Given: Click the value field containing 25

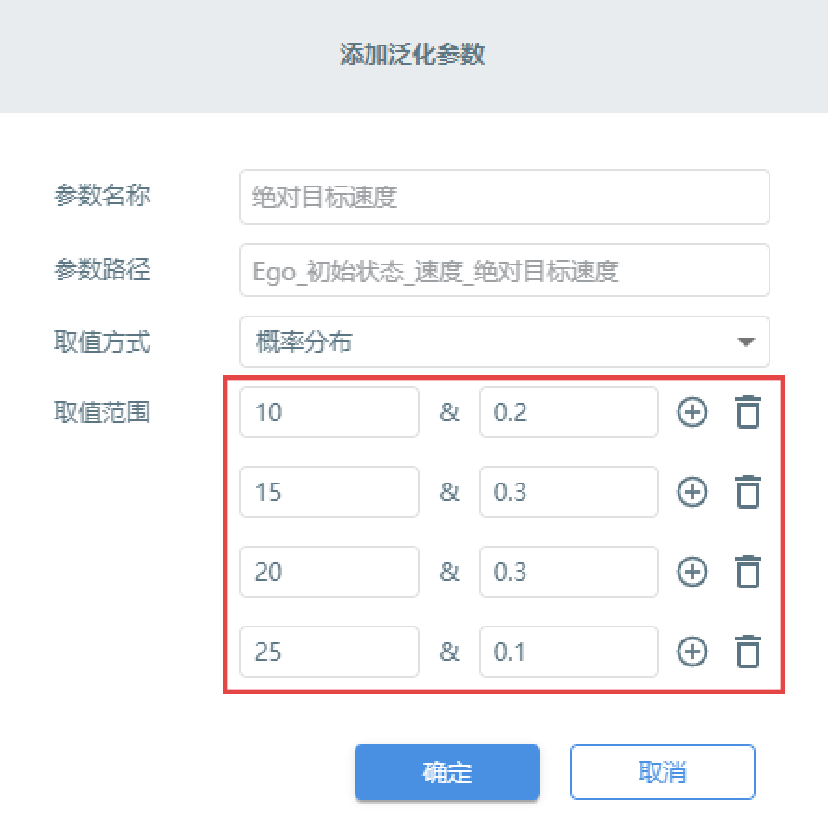Looking at the screenshot, I should pyautogui.click(x=330, y=652).
